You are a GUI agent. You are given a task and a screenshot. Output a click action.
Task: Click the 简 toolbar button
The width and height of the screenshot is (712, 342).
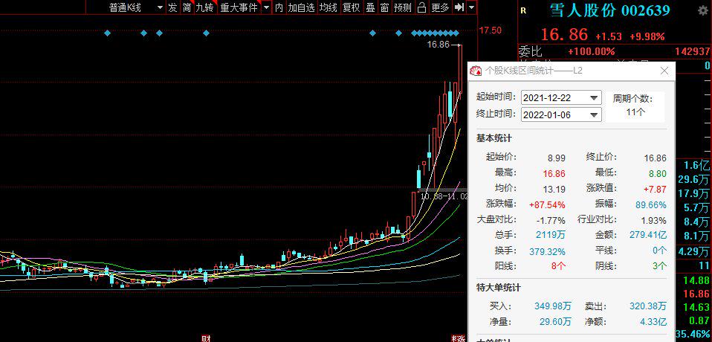(x=187, y=7)
